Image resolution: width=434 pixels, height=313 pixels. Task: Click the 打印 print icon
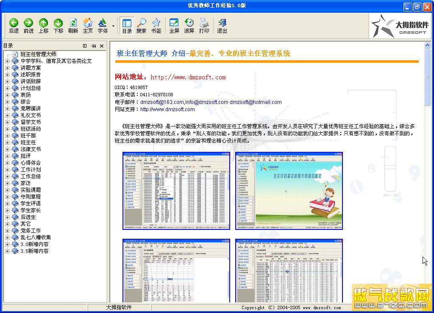pos(204,26)
